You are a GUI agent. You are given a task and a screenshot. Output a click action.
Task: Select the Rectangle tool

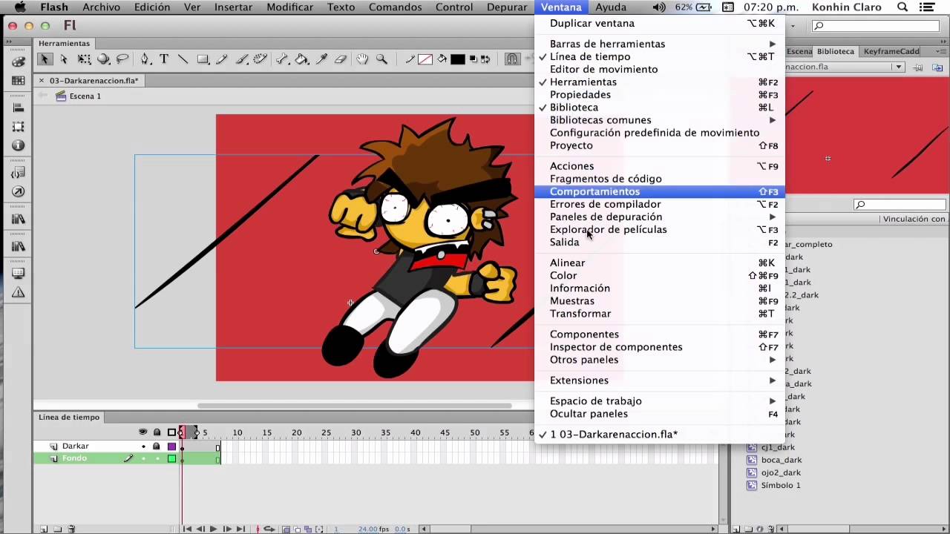pyautogui.click(x=203, y=59)
